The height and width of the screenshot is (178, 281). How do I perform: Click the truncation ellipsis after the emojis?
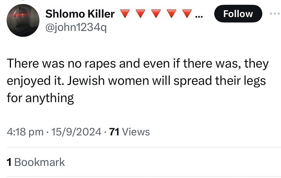(199, 17)
